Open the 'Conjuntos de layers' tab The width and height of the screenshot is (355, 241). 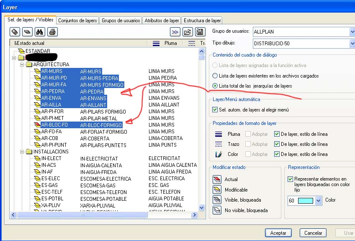point(77,21)
